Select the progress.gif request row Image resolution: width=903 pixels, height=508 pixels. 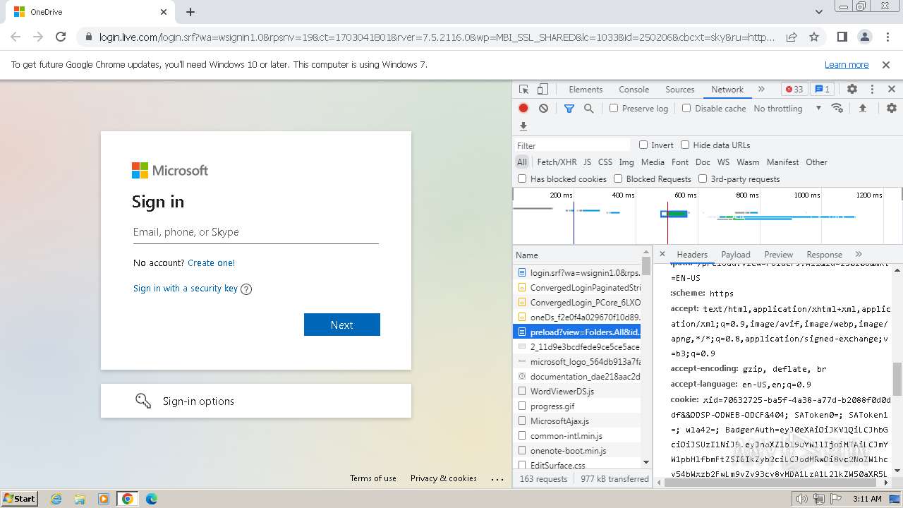578,406
